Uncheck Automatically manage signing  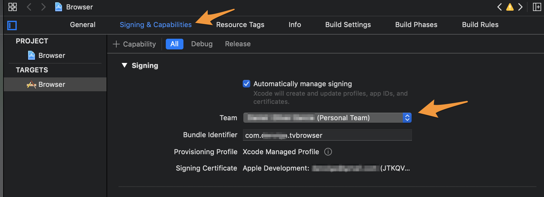click(246, 84)
